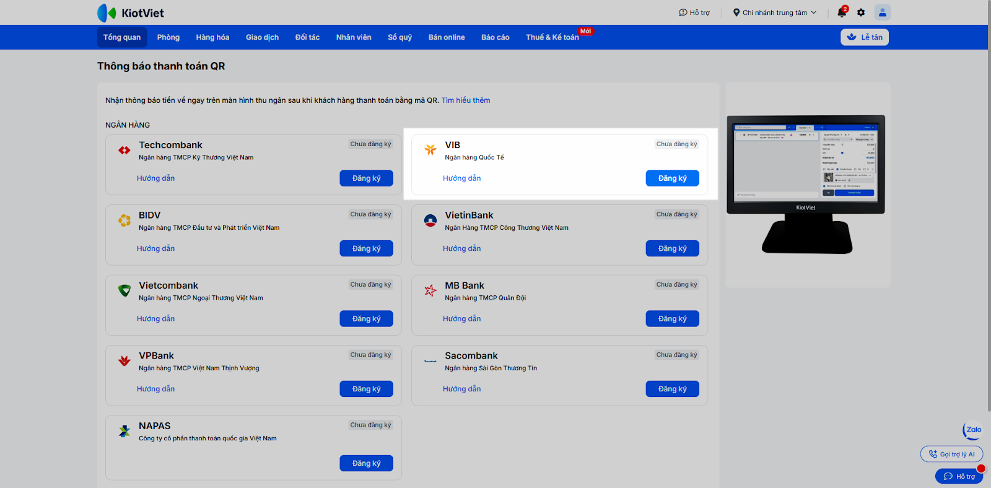Expand the Chi nhánh trung tâm branch selector
Viewport: 991px width, 488px height.
[x=775, y=12]
